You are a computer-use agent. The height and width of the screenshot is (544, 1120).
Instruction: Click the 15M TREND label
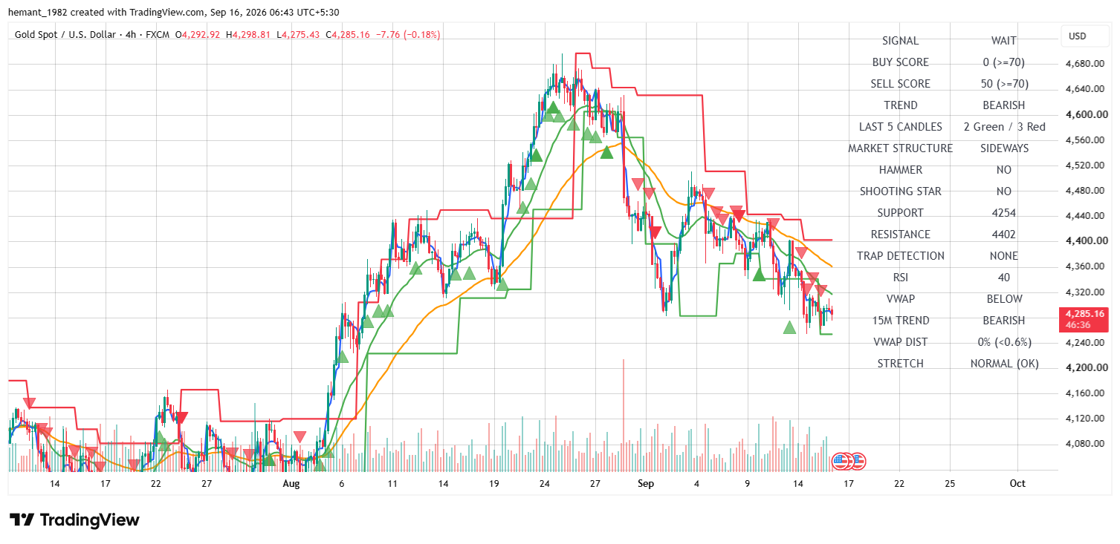click(x=901, y=321)
